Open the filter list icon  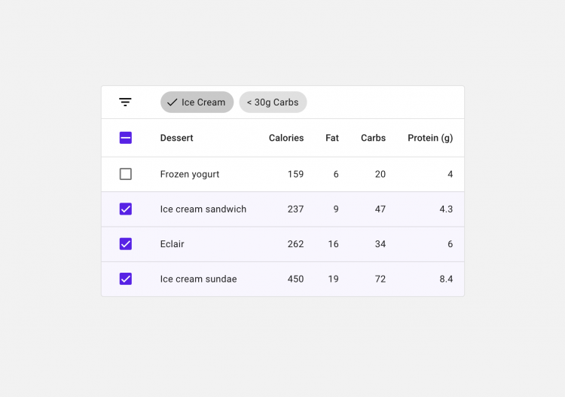coord(125,102)
